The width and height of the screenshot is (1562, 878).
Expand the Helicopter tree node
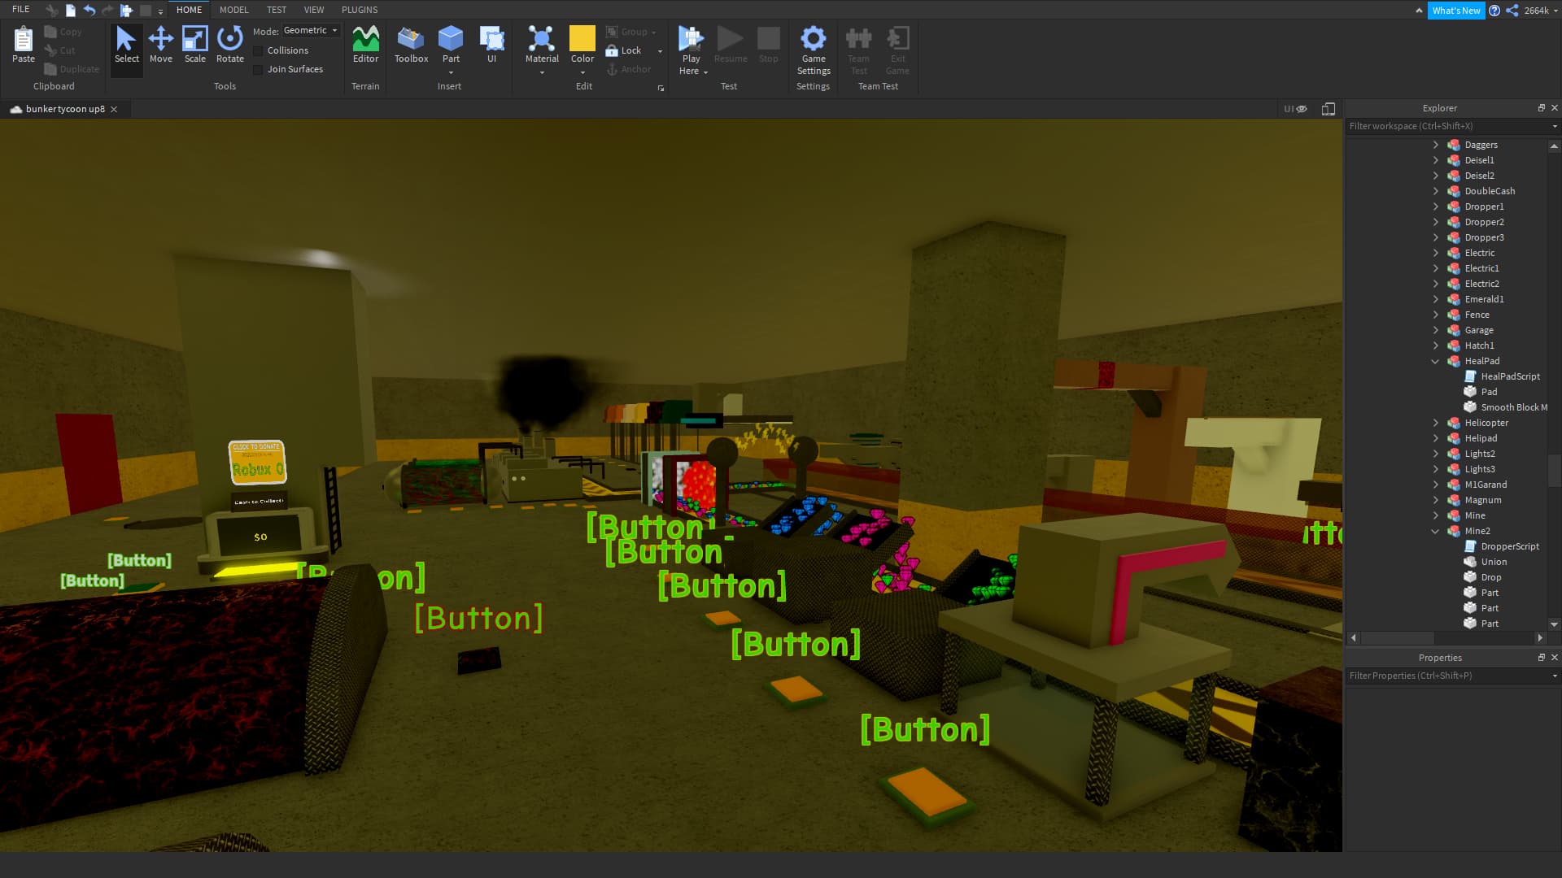1435,423
